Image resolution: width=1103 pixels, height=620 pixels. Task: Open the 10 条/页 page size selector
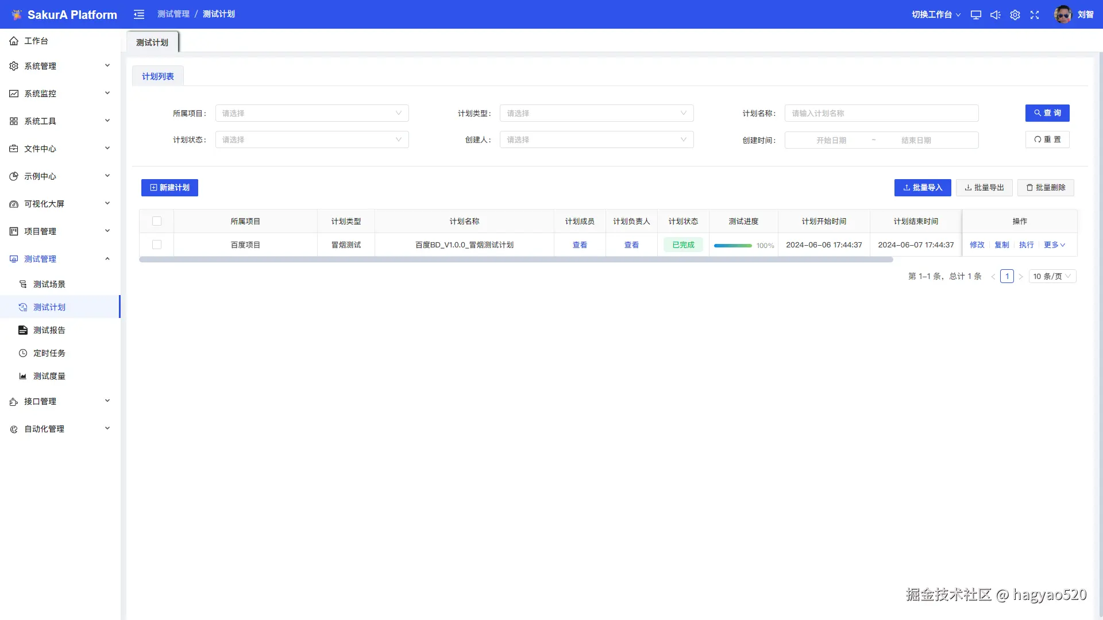point(1052,276)
